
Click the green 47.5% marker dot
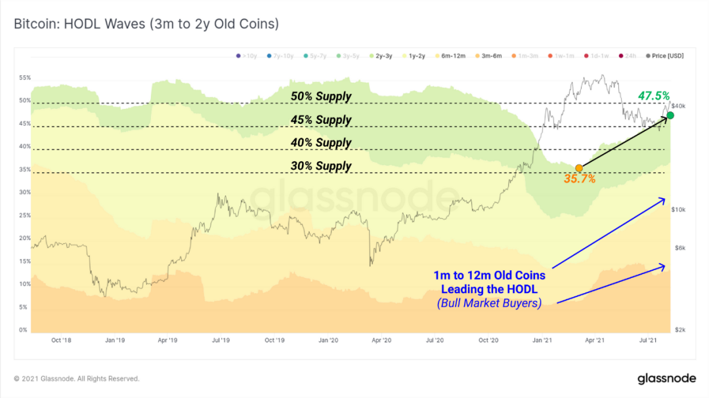[670, 115]
